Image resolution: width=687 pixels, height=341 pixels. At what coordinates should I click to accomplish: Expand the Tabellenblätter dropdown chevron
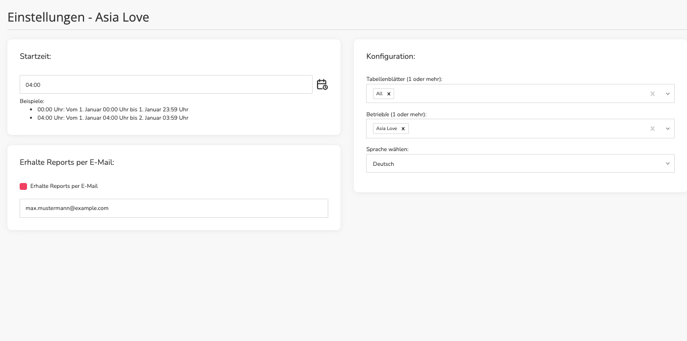(x=668, y=94)
